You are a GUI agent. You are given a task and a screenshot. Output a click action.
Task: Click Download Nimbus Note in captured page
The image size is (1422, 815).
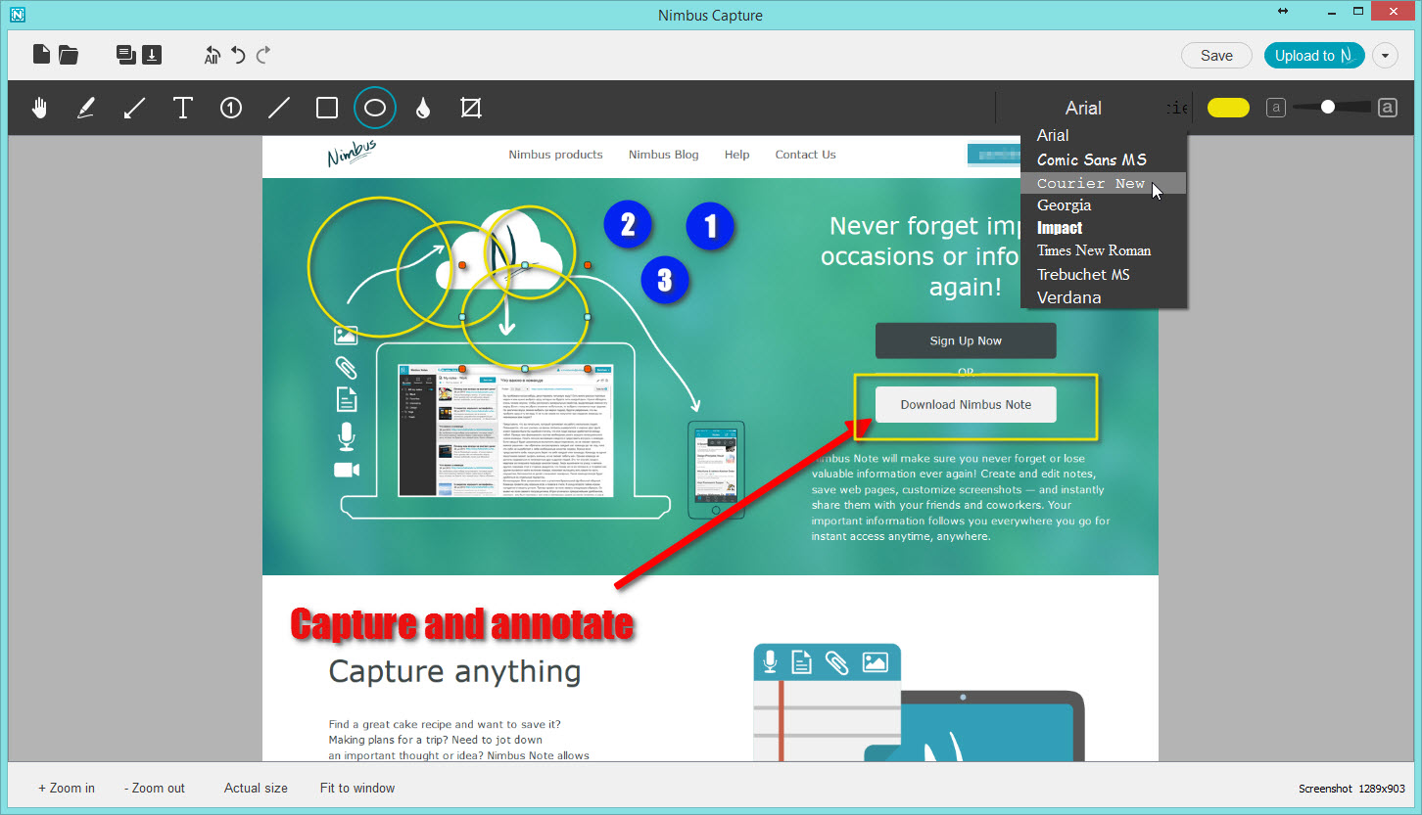pos(966,404)
